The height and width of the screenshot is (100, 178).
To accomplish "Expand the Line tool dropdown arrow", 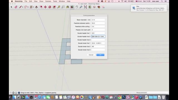I will pyautogui.click(x=23, y=7).
